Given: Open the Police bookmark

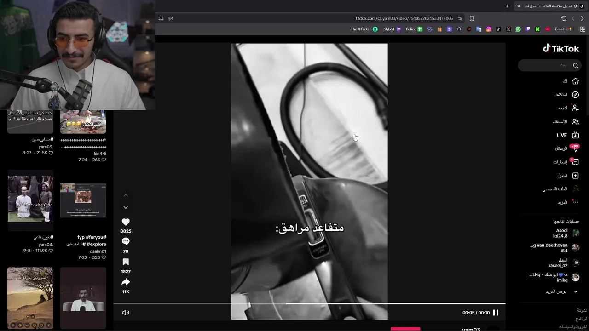Looking at the screenshot, I should click(x=414, y=29).
